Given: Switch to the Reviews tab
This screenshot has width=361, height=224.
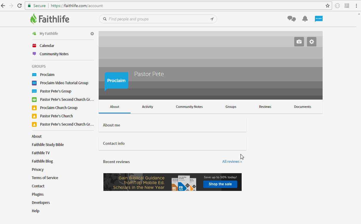Looking at the screenshot, I should click(x=265, y=107).
